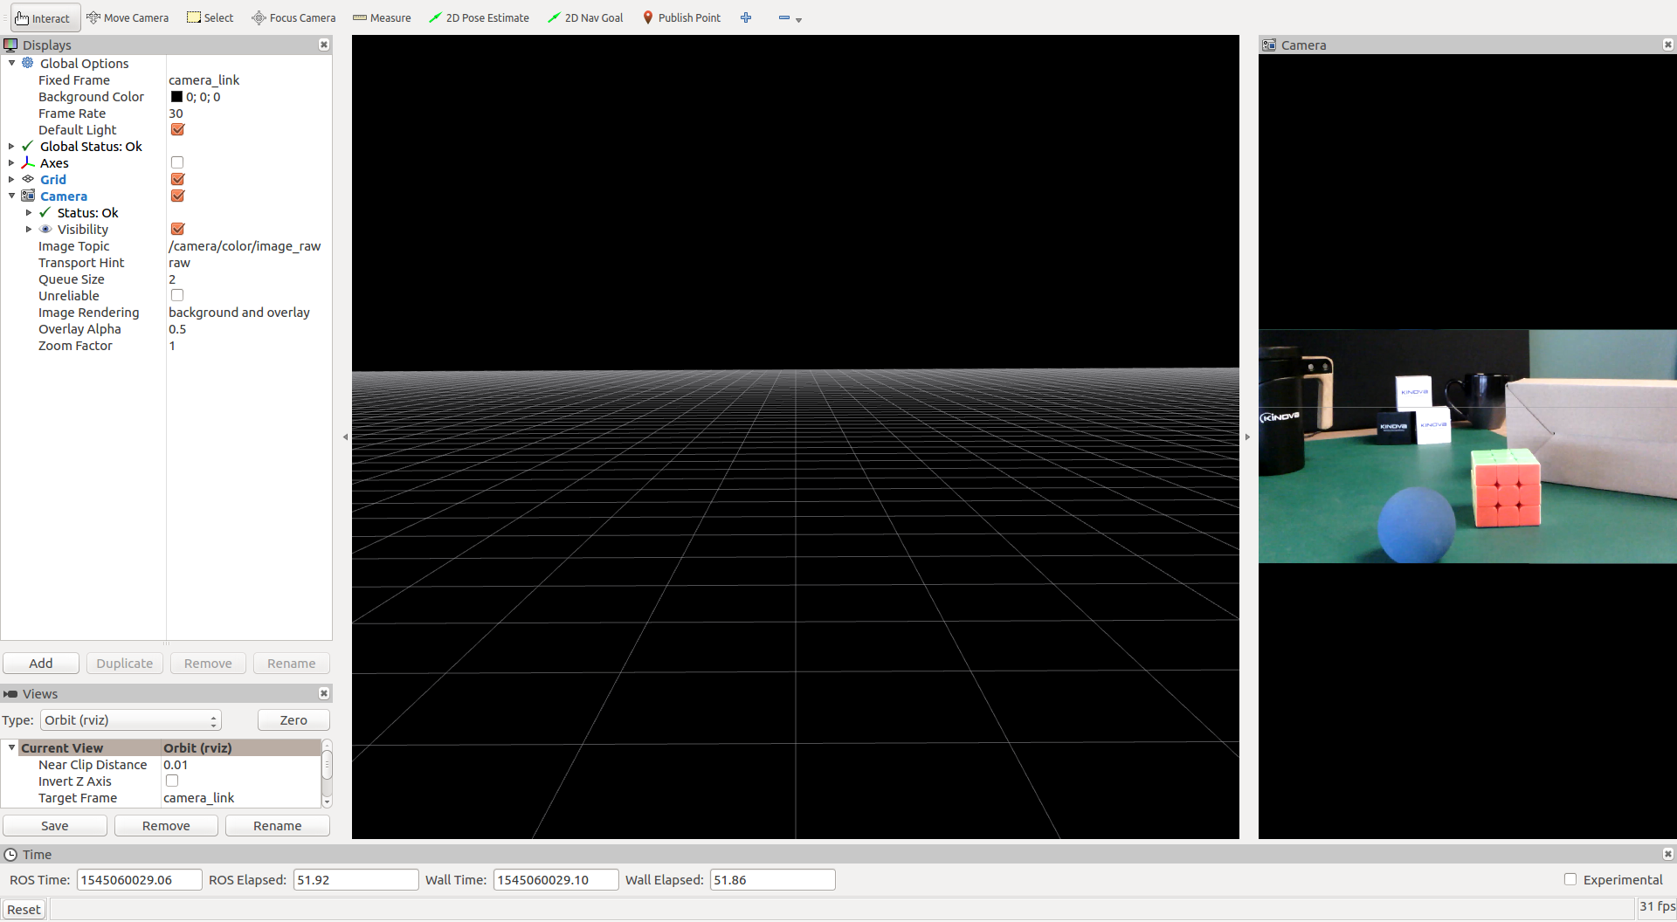Pick the Measure tool

[x=382, y=17]
